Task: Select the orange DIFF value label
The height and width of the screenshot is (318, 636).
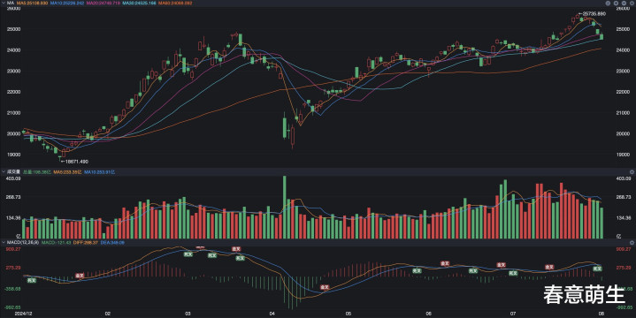Action: [86, 242]
